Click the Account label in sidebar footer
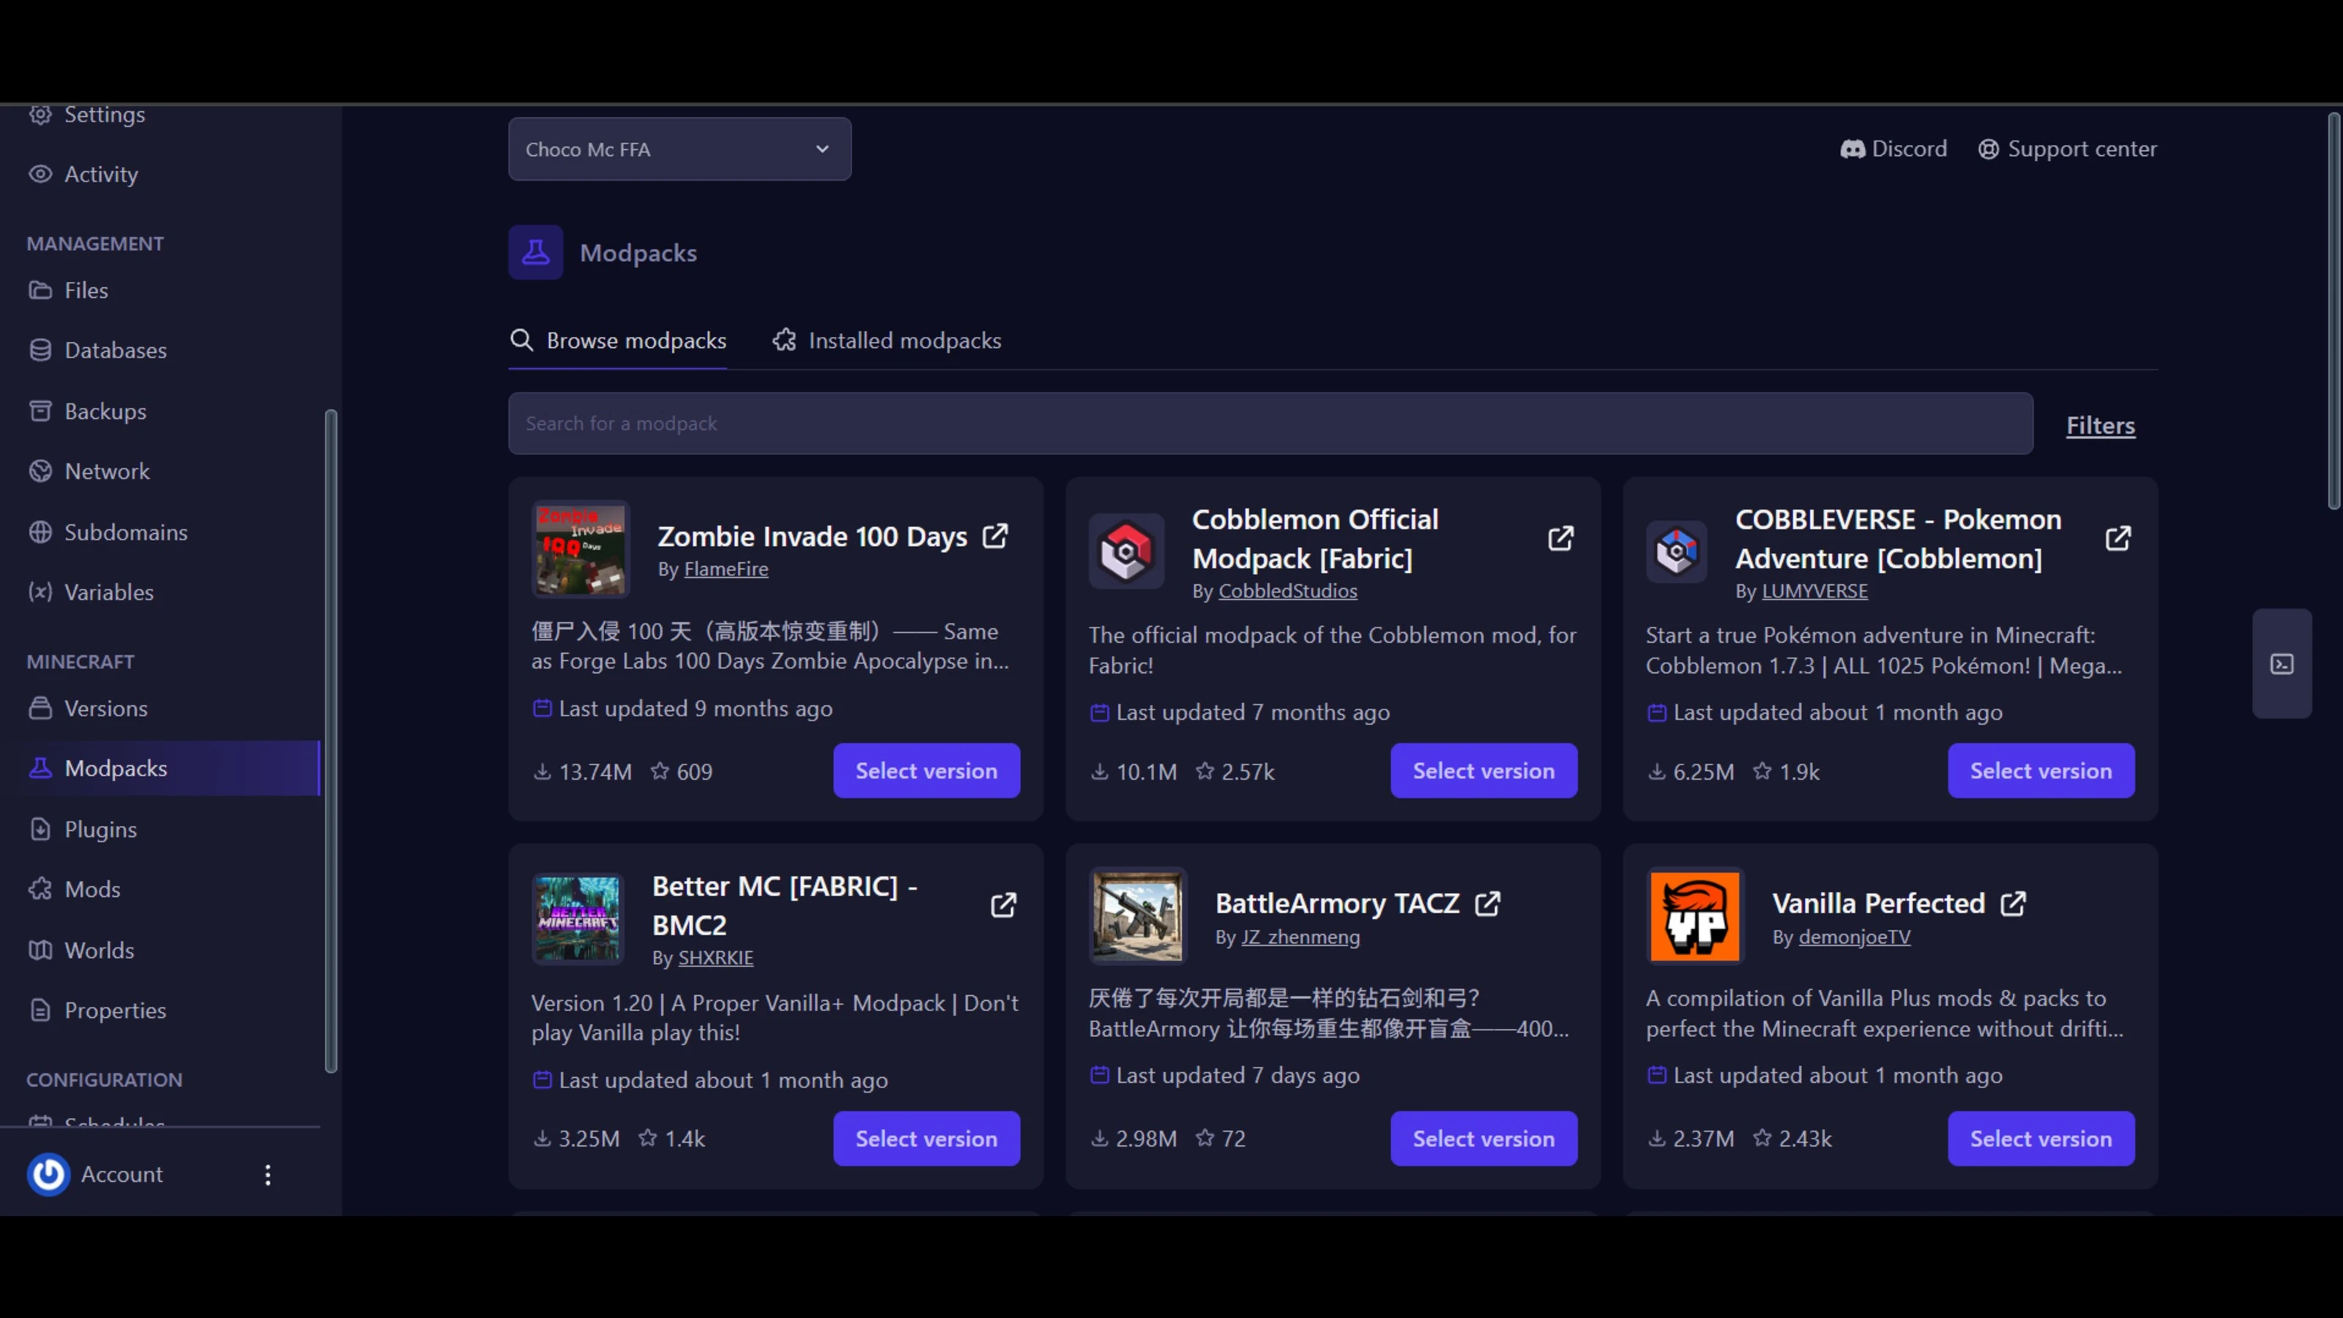Image resolution: width=2343 pixels, height=1318 pixels. pyautogui.click(x=122, y=1174)
